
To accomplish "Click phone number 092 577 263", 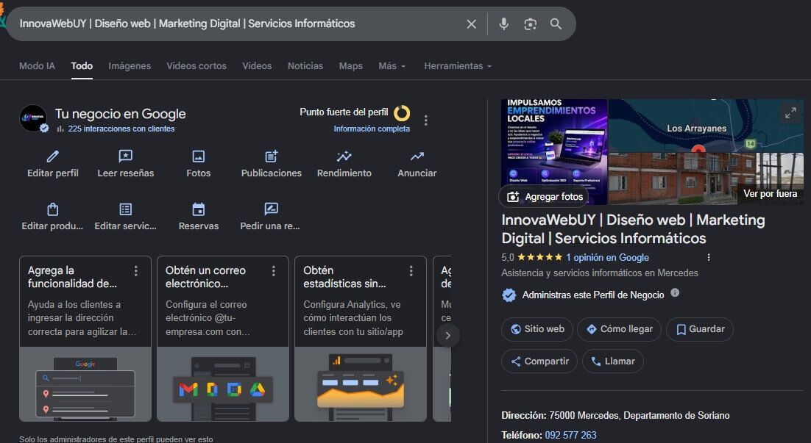I will pyautogui.click(x=570, y=435).
